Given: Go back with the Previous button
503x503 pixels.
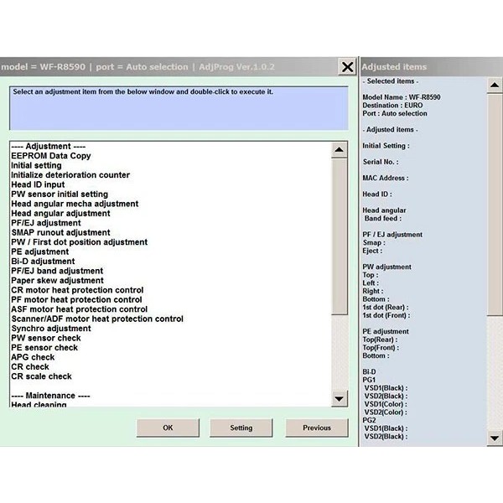Looking at the screenshot, I should [316, 428].
